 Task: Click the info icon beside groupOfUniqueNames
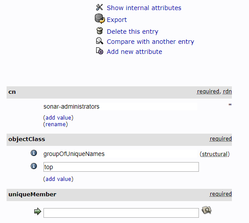click(x=34, y=153)
